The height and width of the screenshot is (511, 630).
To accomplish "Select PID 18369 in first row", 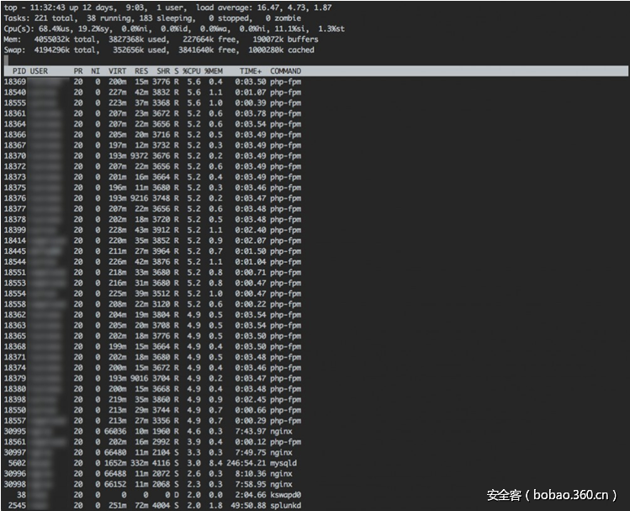I will point(15,82).
